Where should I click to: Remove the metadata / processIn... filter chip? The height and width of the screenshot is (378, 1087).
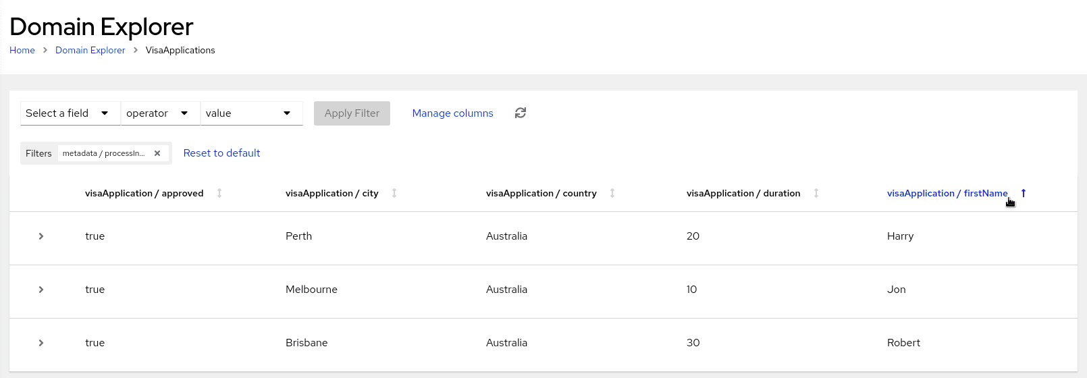point(157,153)
